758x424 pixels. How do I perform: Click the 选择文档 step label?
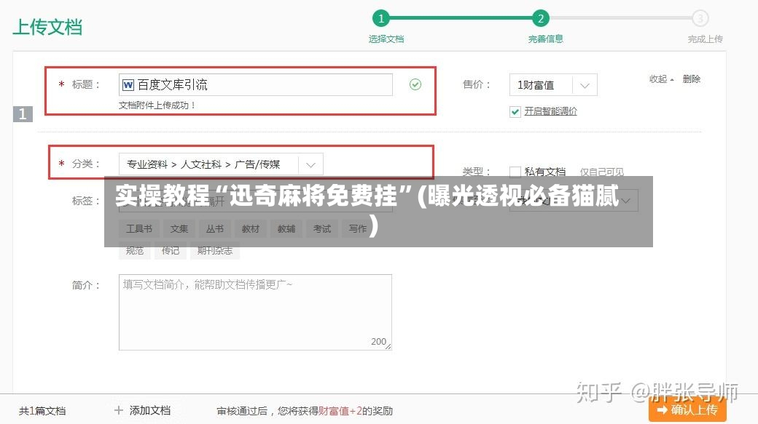click(386, 39)
